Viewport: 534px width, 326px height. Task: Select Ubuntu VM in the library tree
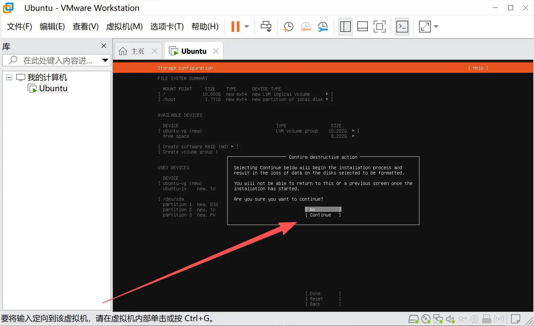(53, 89)
